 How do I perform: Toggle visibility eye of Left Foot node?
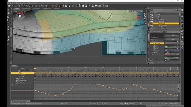151,23
